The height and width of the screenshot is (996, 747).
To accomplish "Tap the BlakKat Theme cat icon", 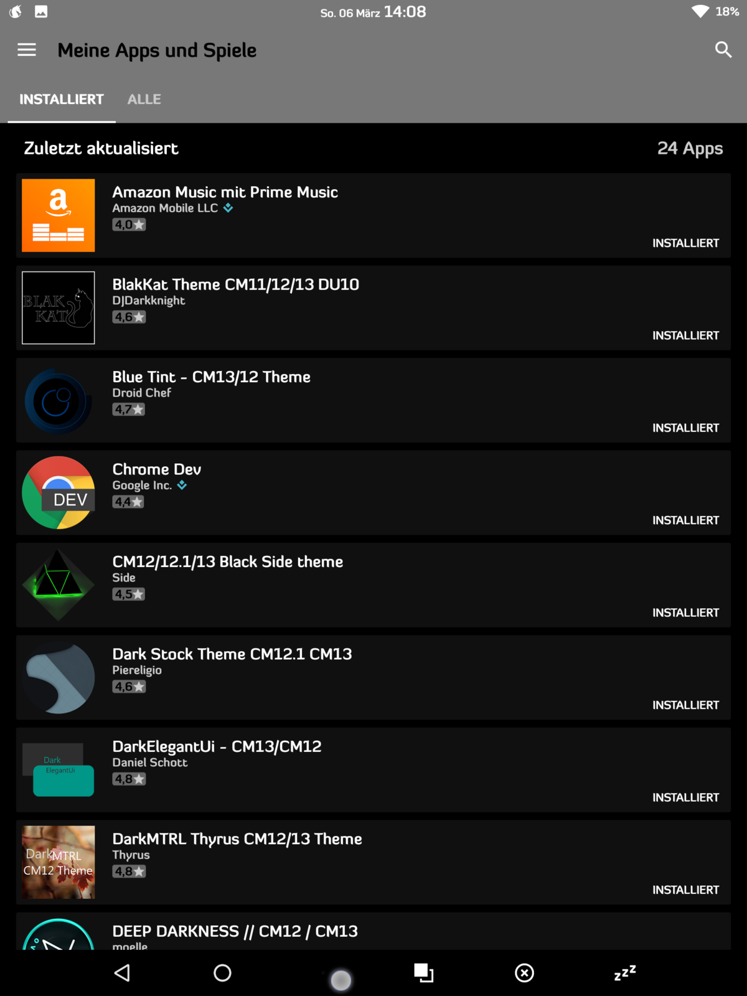I will pos(59,308).
